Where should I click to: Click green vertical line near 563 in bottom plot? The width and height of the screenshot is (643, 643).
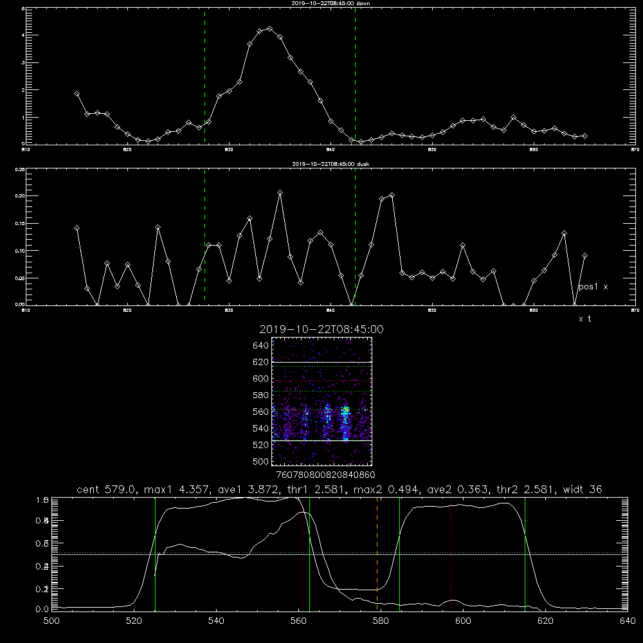point(309,554)
